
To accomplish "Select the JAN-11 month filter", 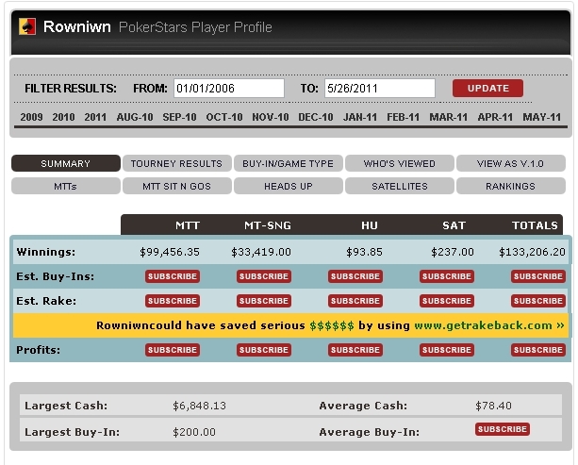I will coord(360,117).
